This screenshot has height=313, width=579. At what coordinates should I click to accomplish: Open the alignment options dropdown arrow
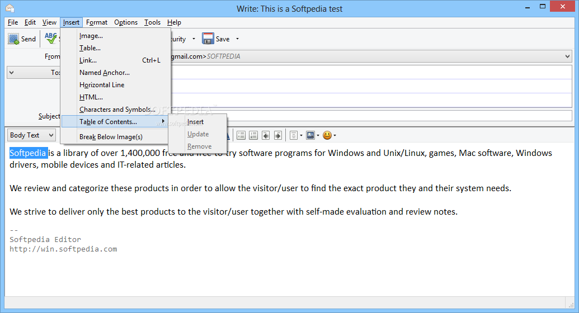(x=302, y=135)
